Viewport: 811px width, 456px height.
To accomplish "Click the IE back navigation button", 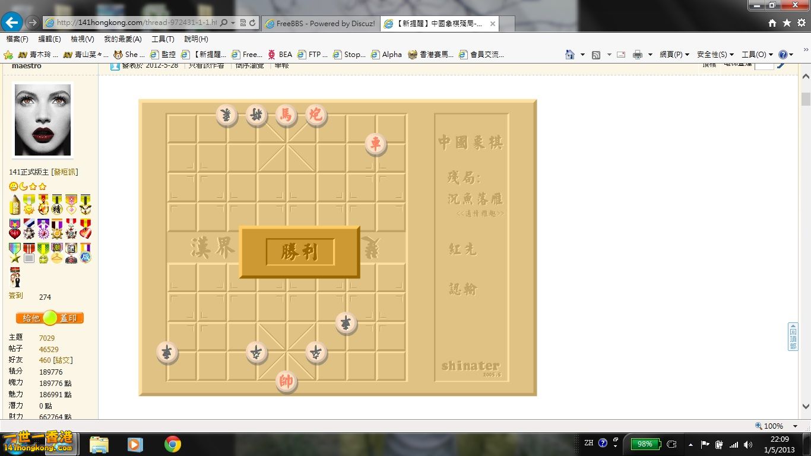I will 12,23.
